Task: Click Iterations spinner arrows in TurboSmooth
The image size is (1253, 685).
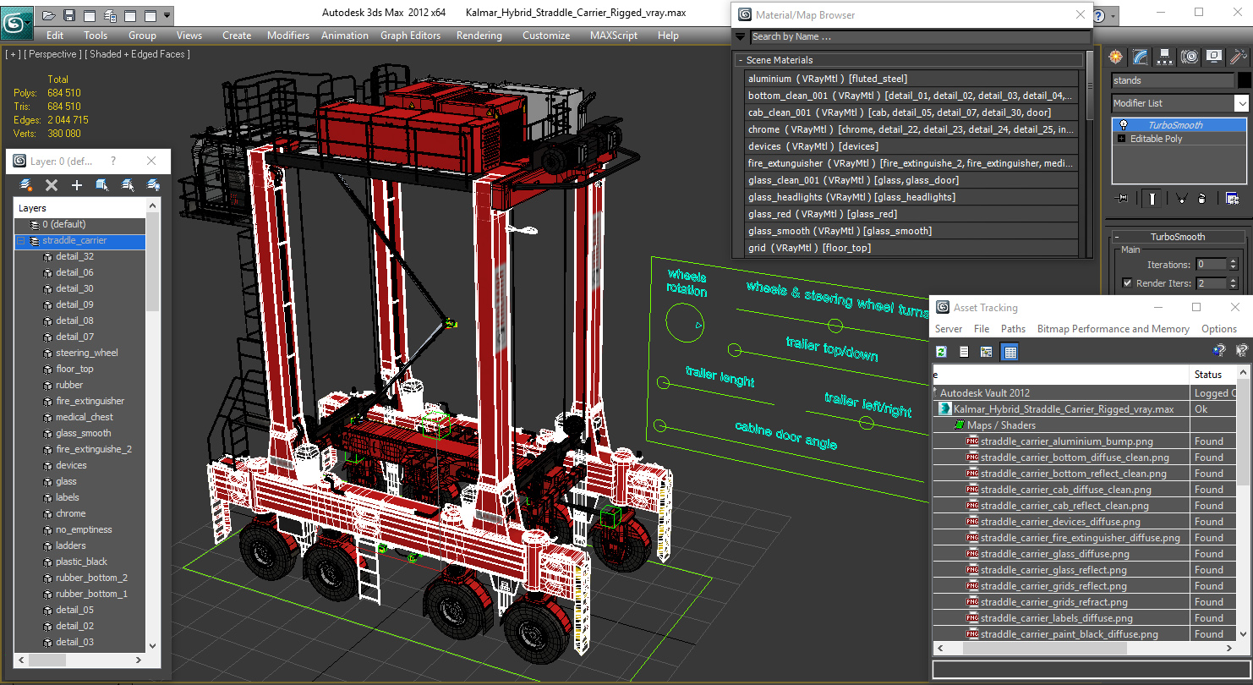Action: [x=1233, y=265]
